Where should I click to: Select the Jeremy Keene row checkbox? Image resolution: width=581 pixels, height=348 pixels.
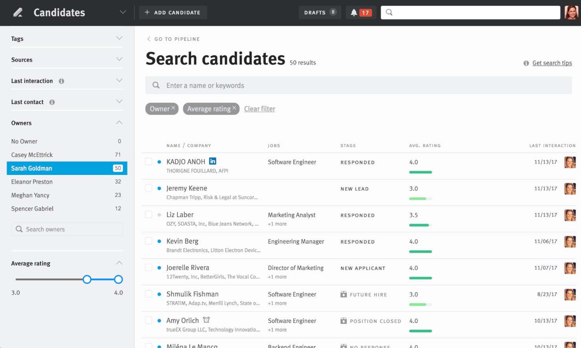(x=148, y=188)
